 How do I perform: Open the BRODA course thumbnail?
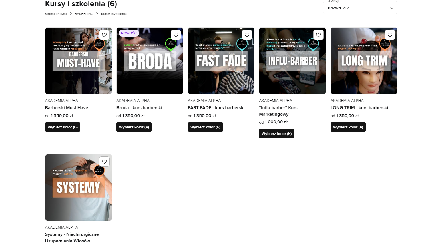pyautogui.click(x=150, y=61)
